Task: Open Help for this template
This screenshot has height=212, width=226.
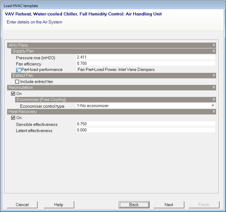Action: [x=59, y=205]
